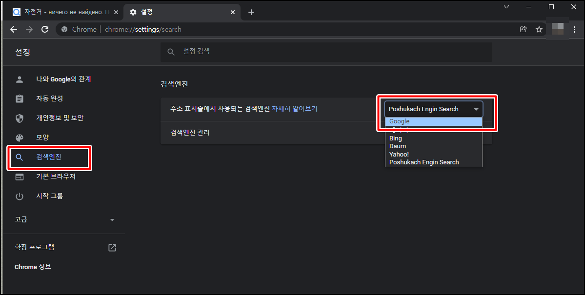Screen dimensions: 585x295
Task: Click the clipboard icon for 자동 완성
Action: 20,99
